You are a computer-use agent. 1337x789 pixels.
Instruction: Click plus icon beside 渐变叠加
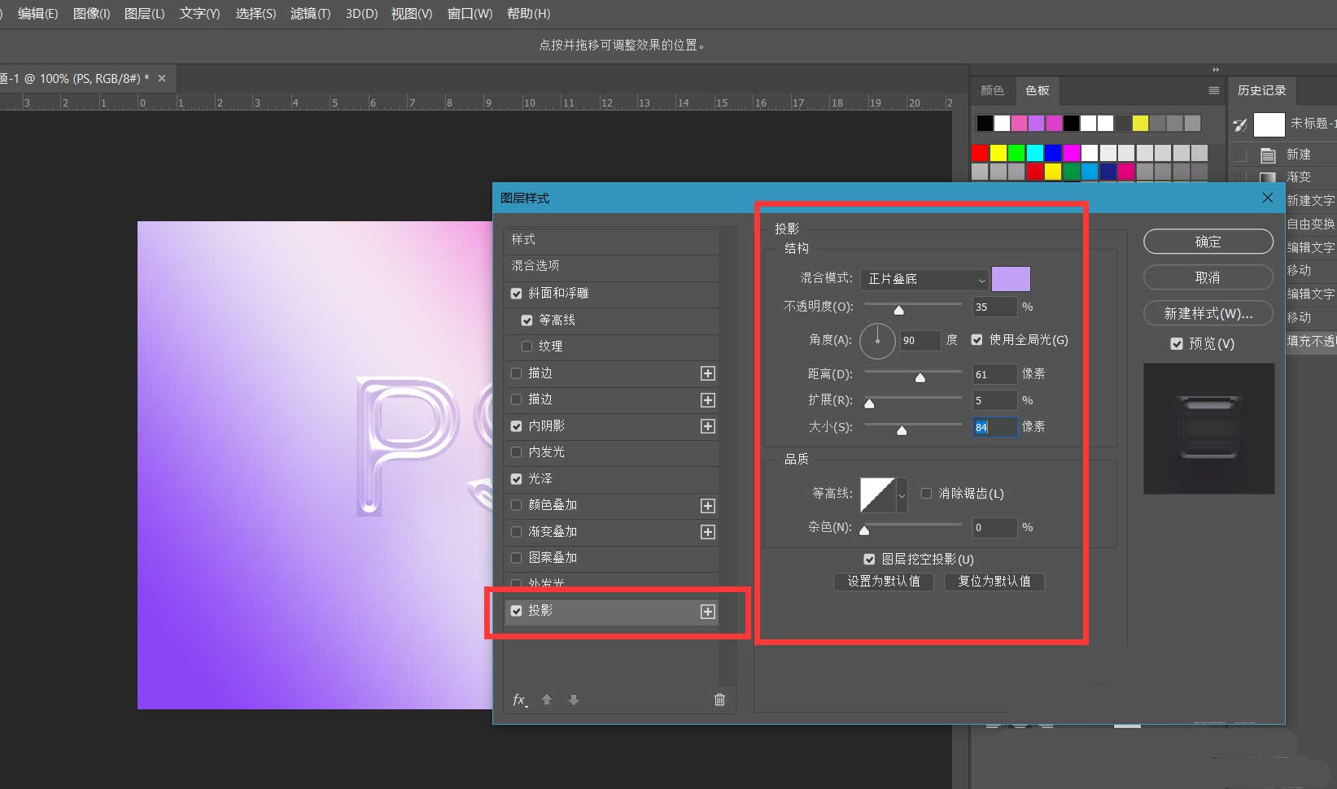708,532
